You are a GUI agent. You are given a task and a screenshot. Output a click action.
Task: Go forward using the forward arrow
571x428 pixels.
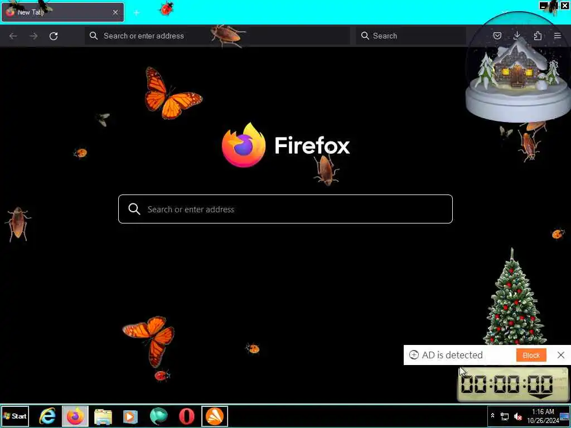(33, 36)
